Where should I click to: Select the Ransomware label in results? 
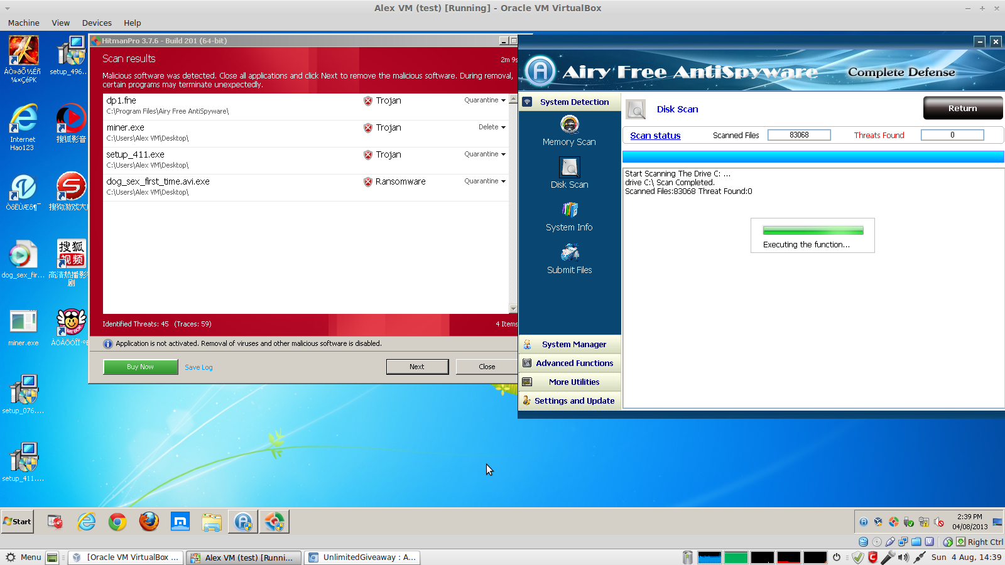pos(401,181)
